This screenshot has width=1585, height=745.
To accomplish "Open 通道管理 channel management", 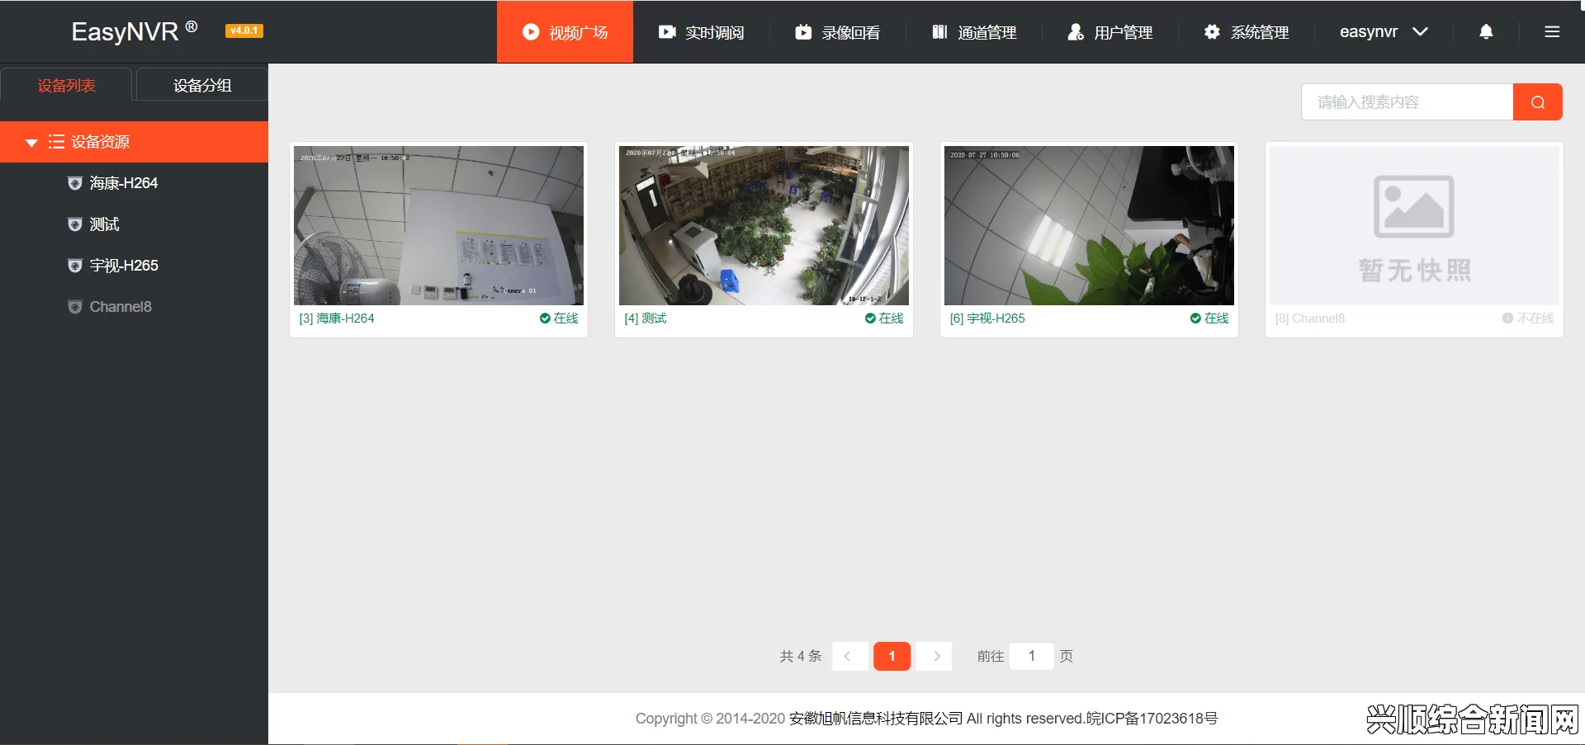I will tap(974, 32).
